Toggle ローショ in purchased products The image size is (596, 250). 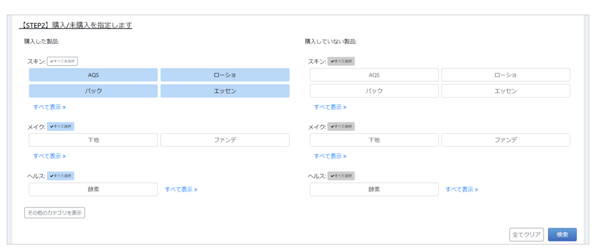[224, 75]
